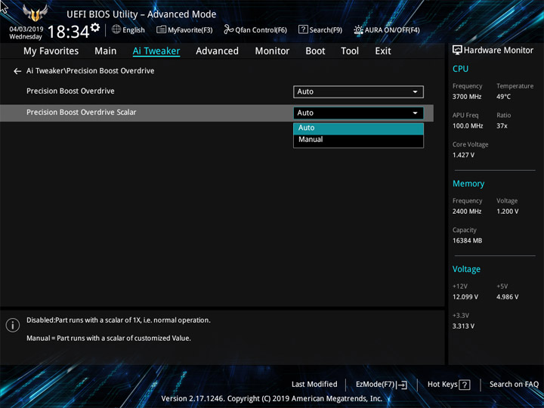Image resolution: width=544 pixels, height=408 pixels.
Task: Click the Hardware Monitor heading
Action: click(x=499, y=51)
